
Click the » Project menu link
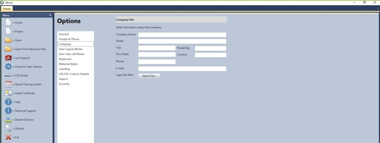18,31
